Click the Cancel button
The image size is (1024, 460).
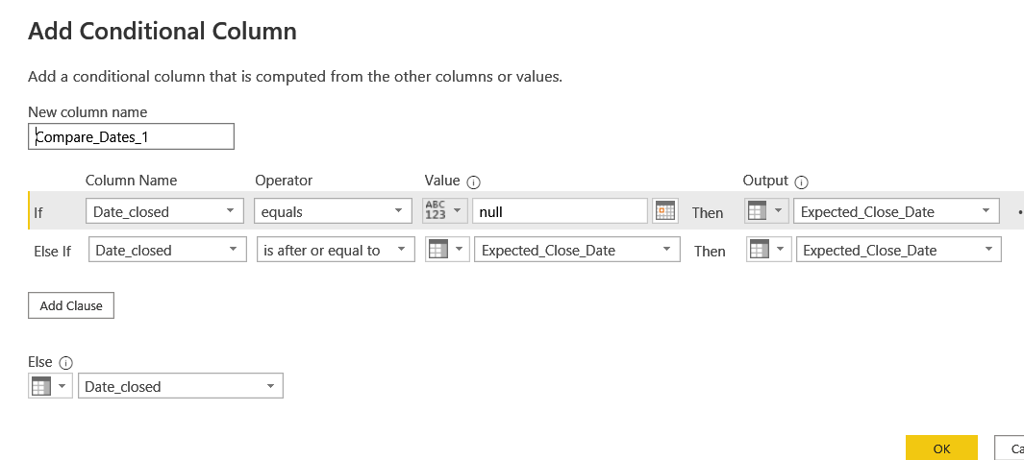click(1009, 448)
